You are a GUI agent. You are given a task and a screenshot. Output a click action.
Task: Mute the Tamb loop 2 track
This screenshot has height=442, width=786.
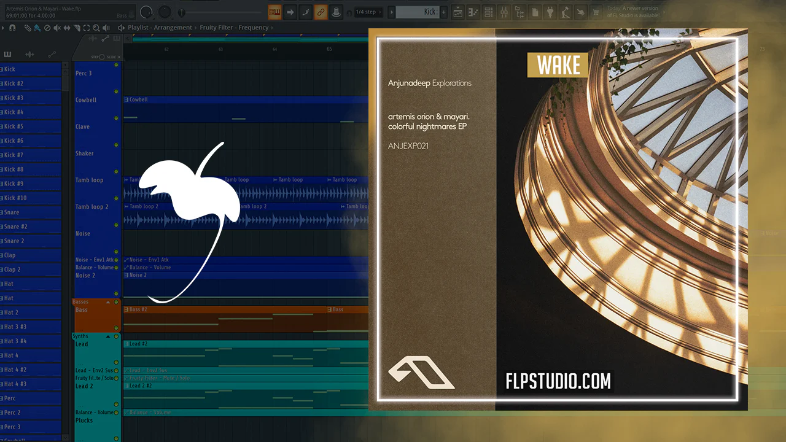(x=116, y=225)
